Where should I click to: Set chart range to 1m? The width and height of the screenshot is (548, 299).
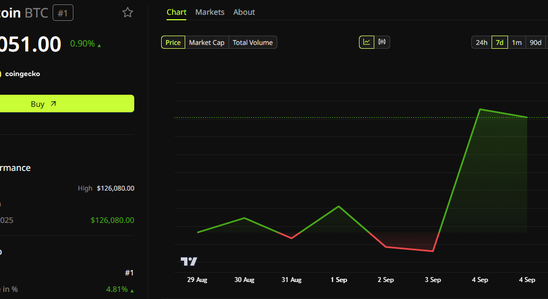517,42
